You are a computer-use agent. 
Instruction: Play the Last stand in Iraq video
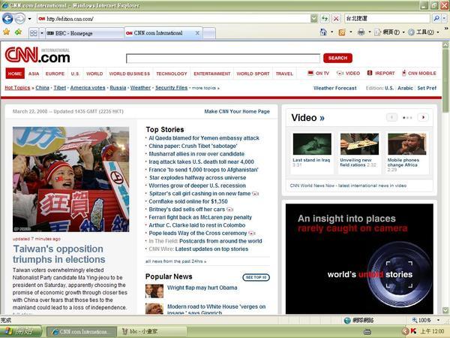coord(312,144)
